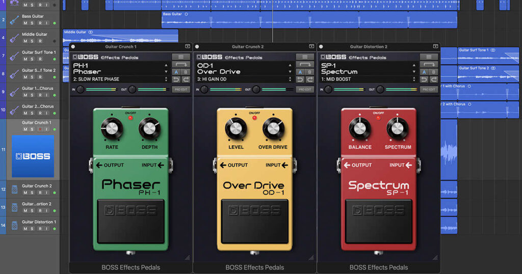Expand Guitar Crunch 1 plugin window icon
Image resolution: width=522 pixels, height=274 pixels.
point(188,46)
